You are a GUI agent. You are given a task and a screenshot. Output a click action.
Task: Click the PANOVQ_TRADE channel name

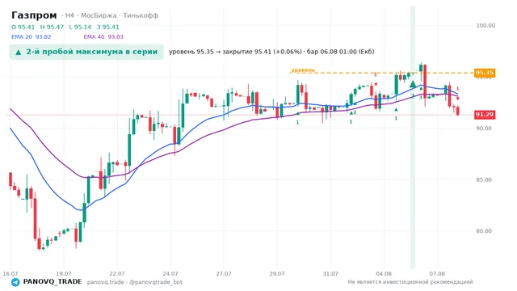click(x=52, y=282)
